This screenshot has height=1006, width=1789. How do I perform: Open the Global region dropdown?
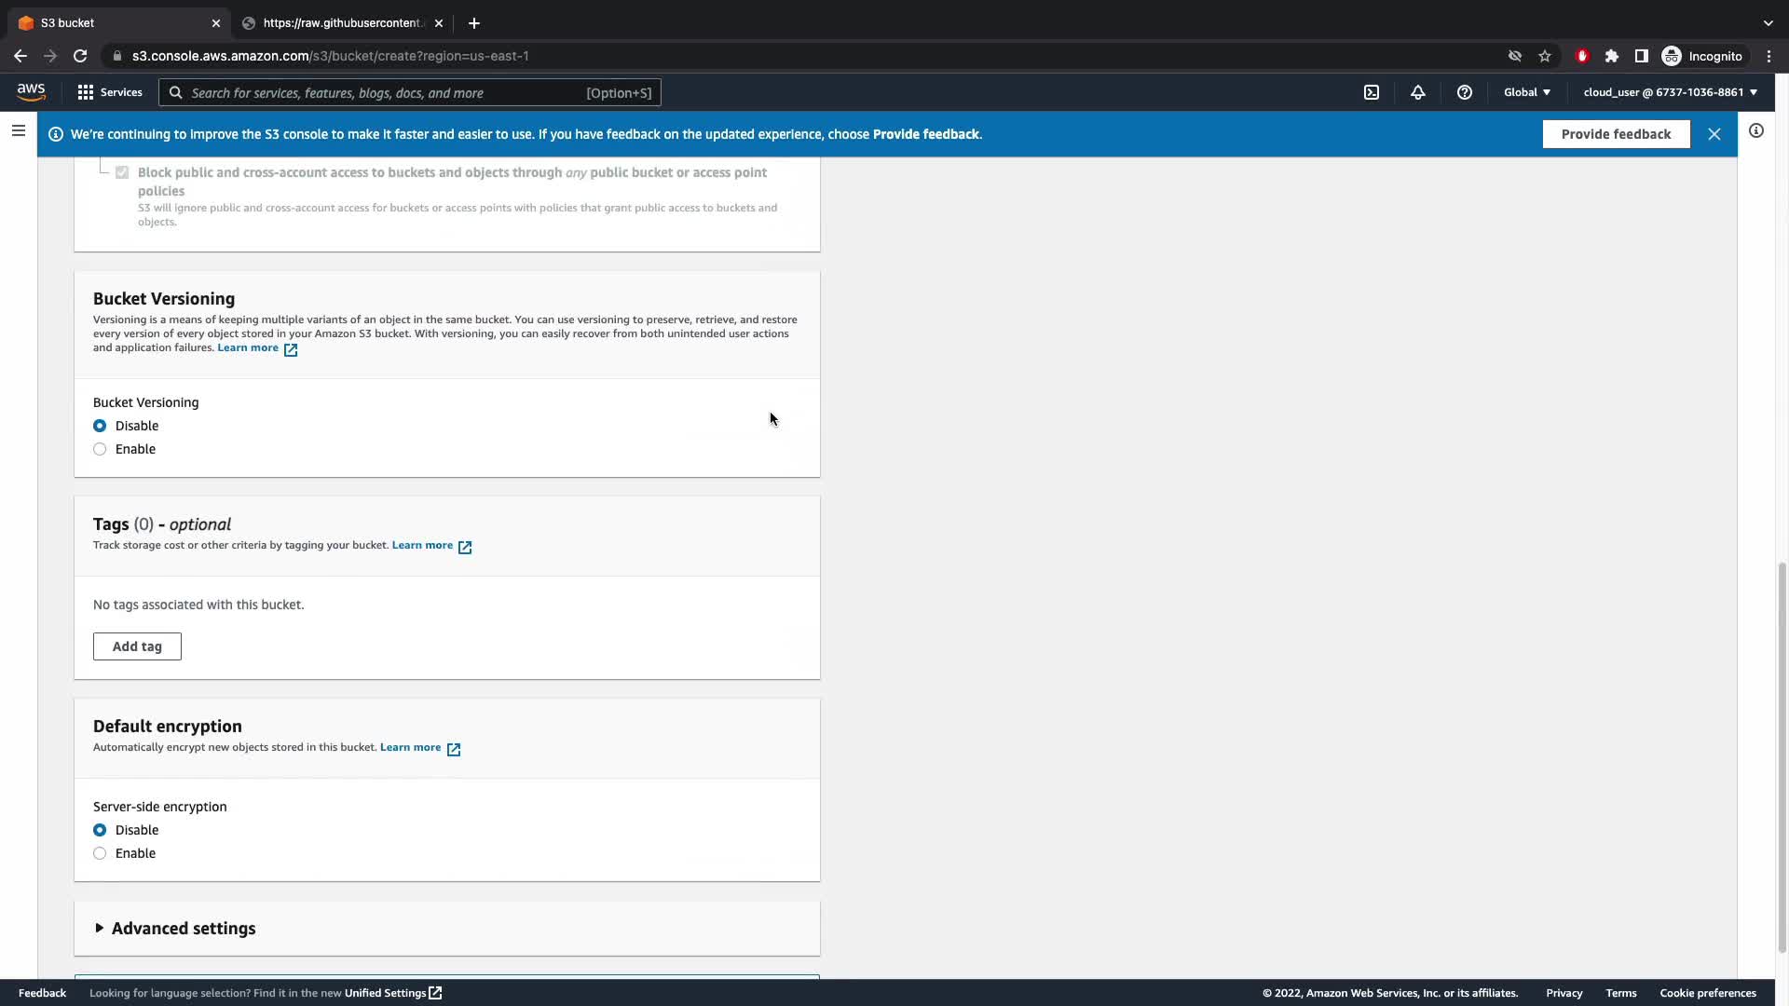pos(1526,92)
